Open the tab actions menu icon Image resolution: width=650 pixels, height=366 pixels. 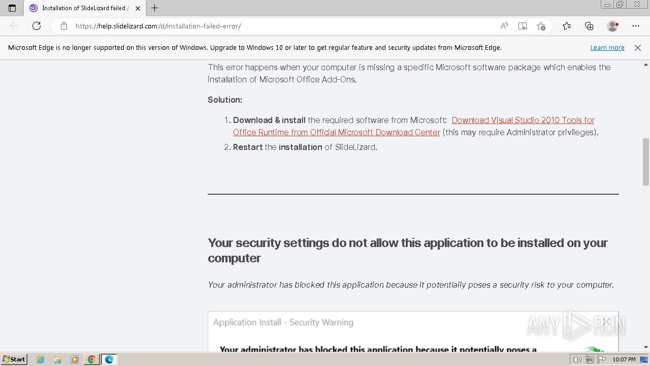click(x=12, y=8)
